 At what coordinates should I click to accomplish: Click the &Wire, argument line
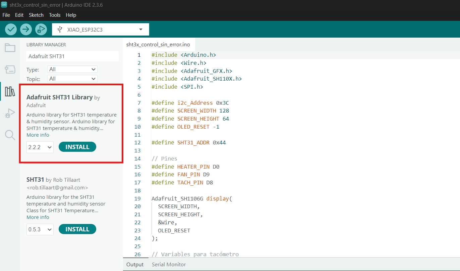[168, 222]
